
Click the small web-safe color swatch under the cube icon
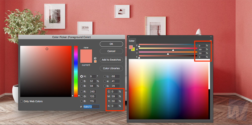95,61
